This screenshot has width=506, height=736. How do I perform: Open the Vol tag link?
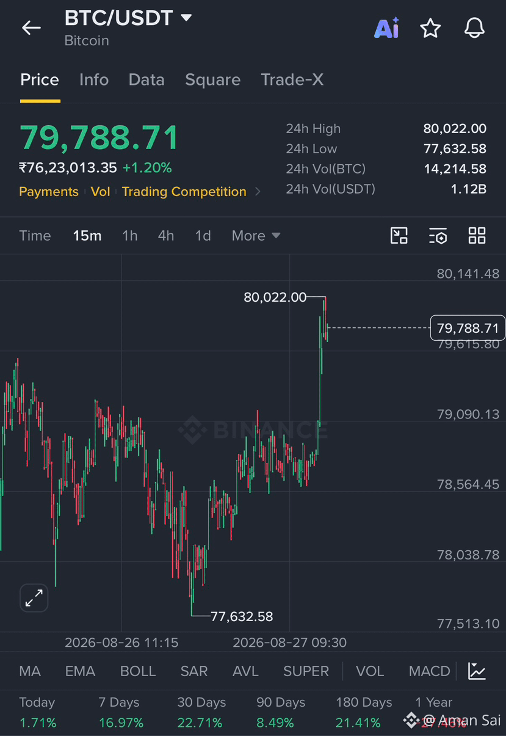(x=100, y=192)
